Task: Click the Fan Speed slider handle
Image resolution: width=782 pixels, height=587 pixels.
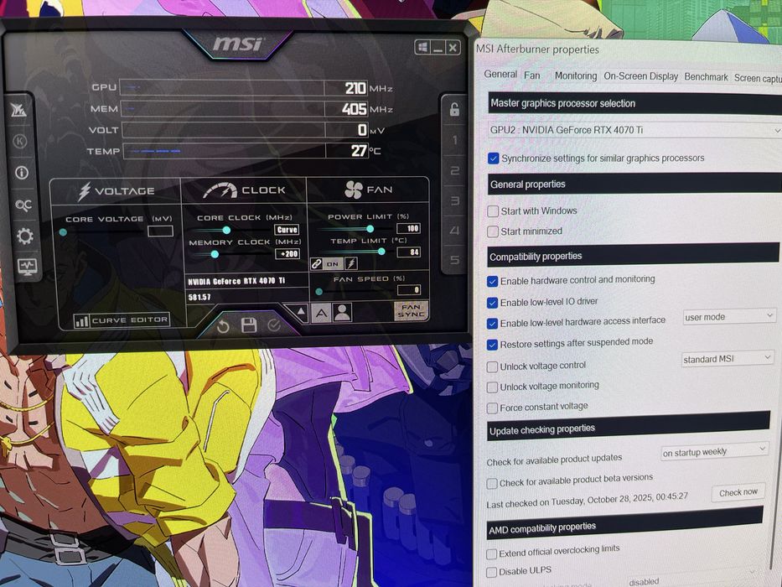Action: tap(319, 292)
